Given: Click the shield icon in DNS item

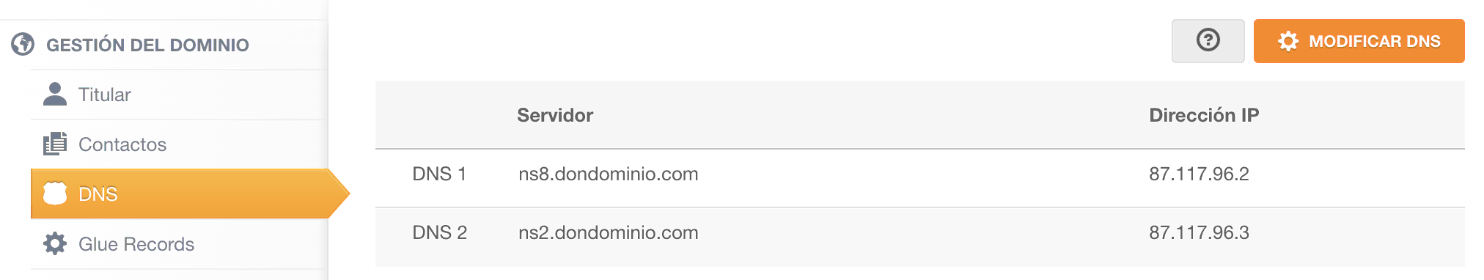Looking at the screenshot, I should pyautogui.click(x=55, y=194).
